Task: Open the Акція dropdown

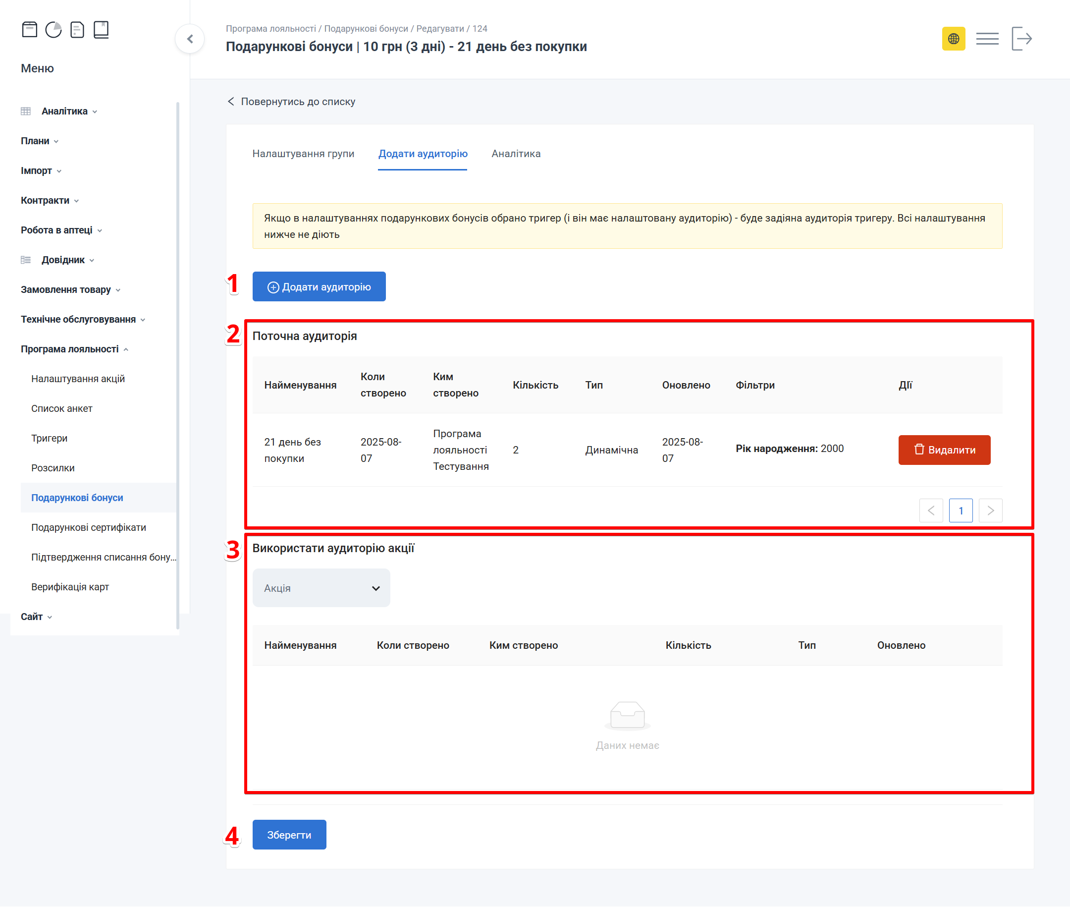Action: [x=321, y=588]
